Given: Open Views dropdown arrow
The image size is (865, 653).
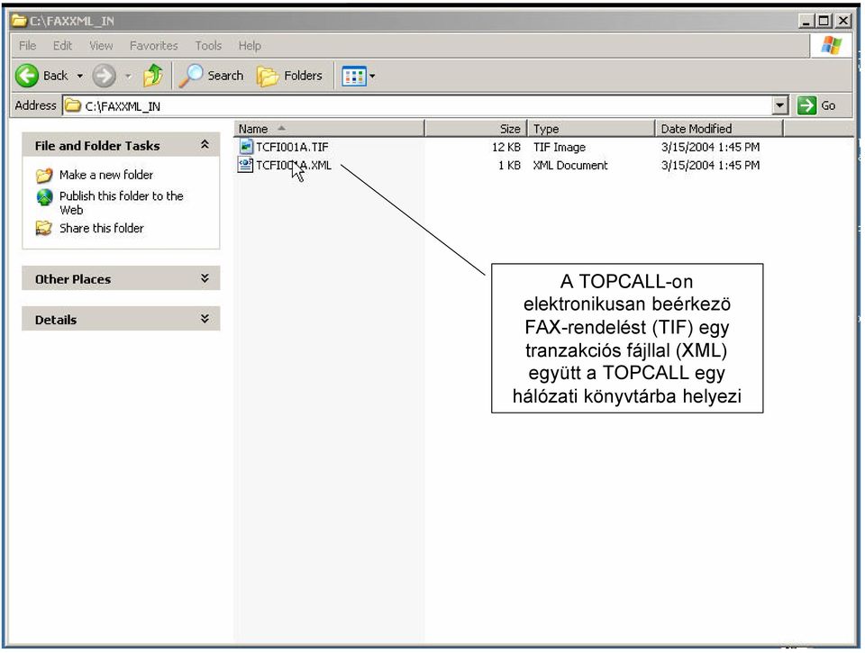Looking at the screenshot, I should (372, 77).
